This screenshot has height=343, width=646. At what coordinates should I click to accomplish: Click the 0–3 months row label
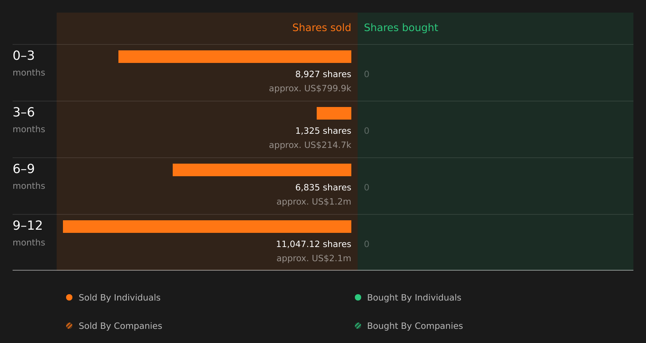click(29, 63)
